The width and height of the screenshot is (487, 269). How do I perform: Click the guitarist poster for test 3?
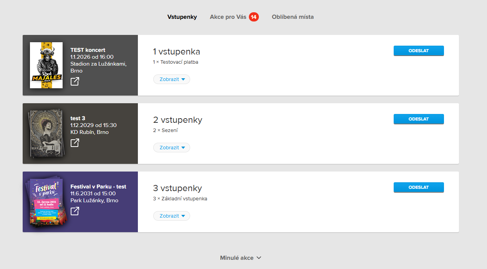46,134
